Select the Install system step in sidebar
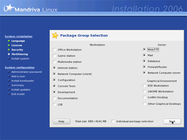The width and height of the screenshot is (187, 140). coord(20,59)
